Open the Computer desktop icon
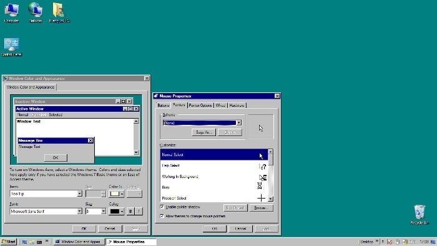Viewport: 437px width, 246px height. click(11, 12)
